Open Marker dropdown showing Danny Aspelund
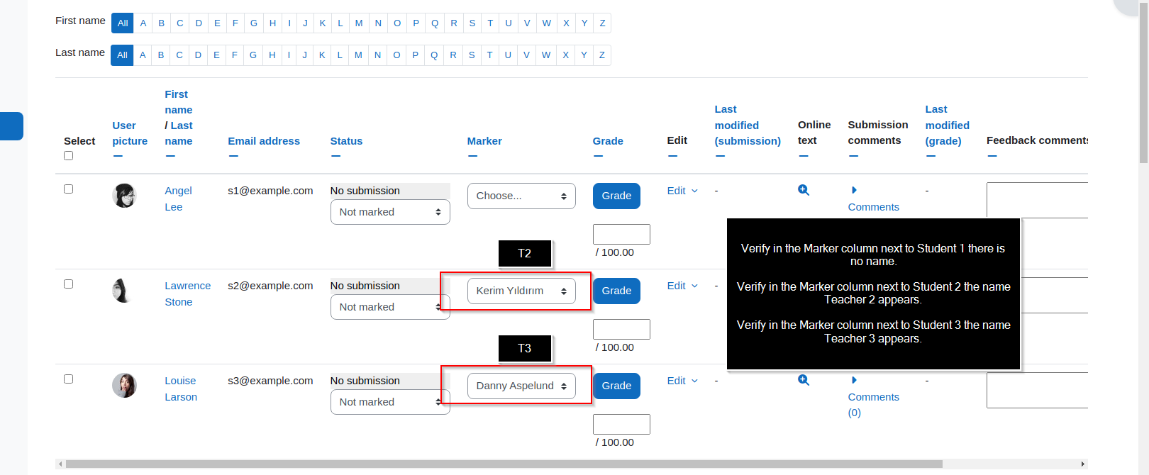This screenshot has width=1149, height=475. pos(521,386)
